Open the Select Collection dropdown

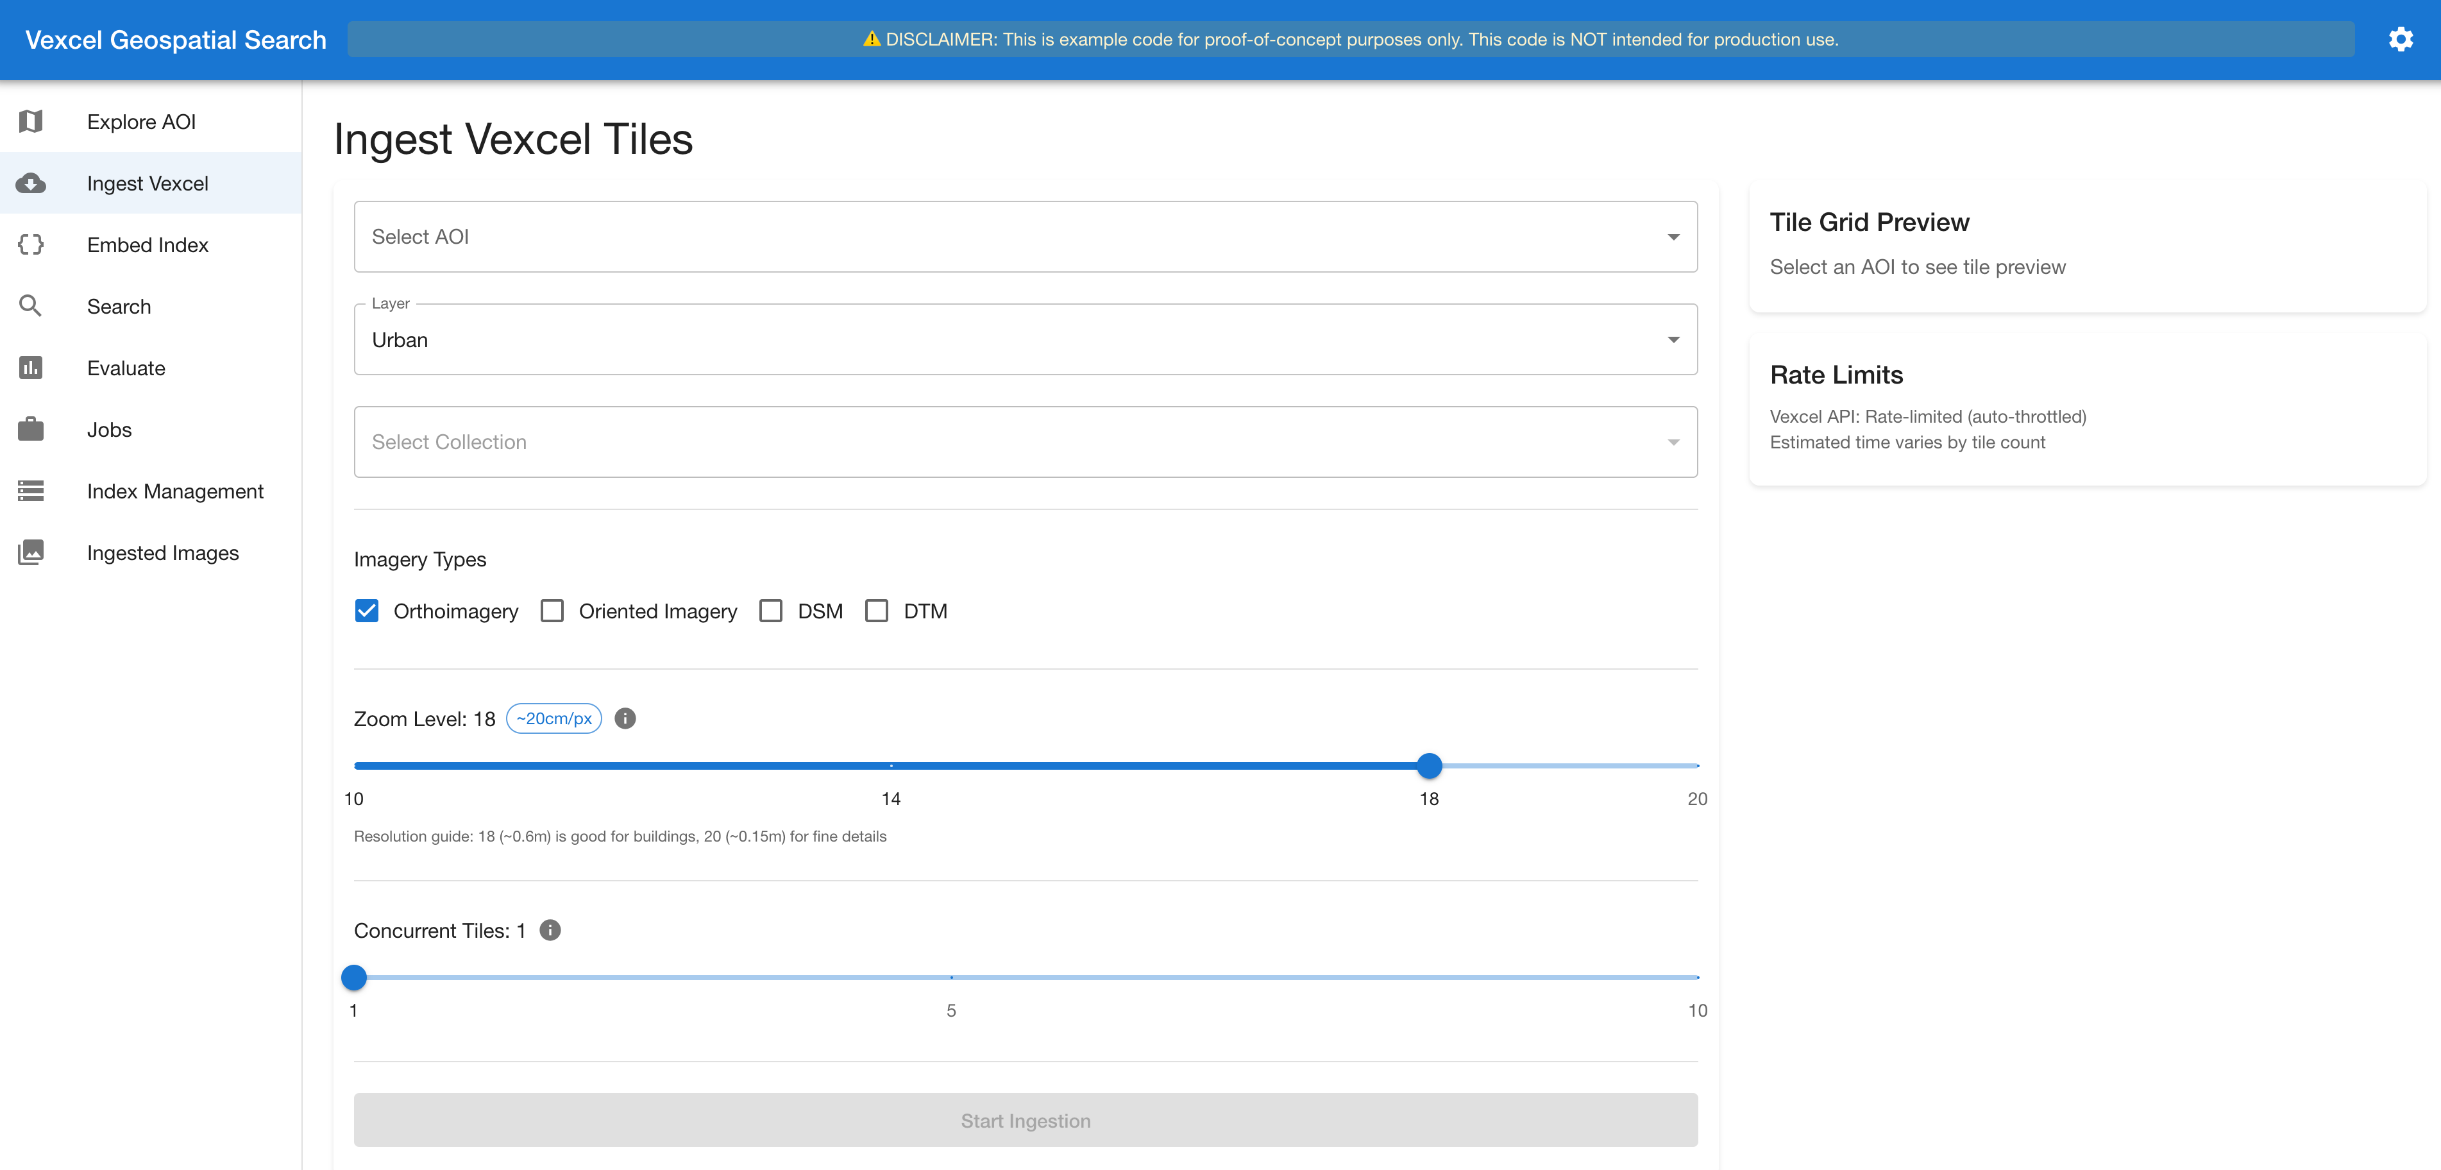point(1026,441)
